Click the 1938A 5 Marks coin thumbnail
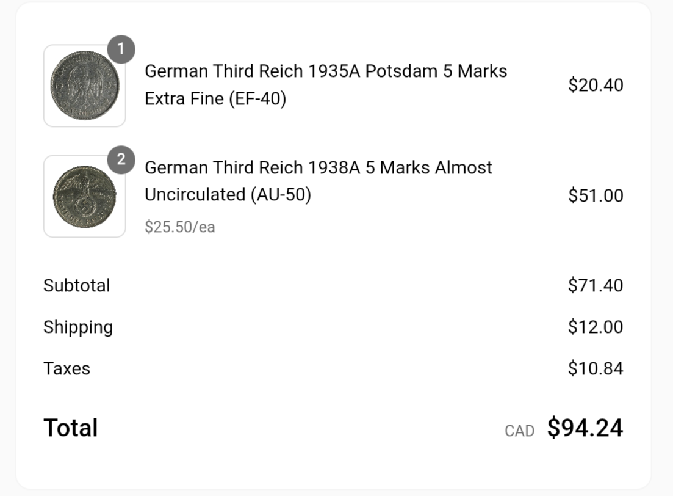Viewport: 673px width, 496px height. [x=84, y=196]
